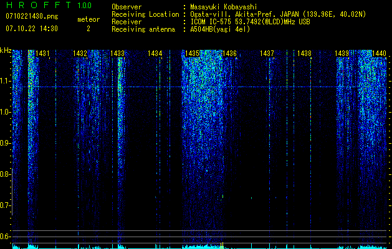Click the Receiver ICOM IC-575 line
392x249 pixels.
coord(250,22)
